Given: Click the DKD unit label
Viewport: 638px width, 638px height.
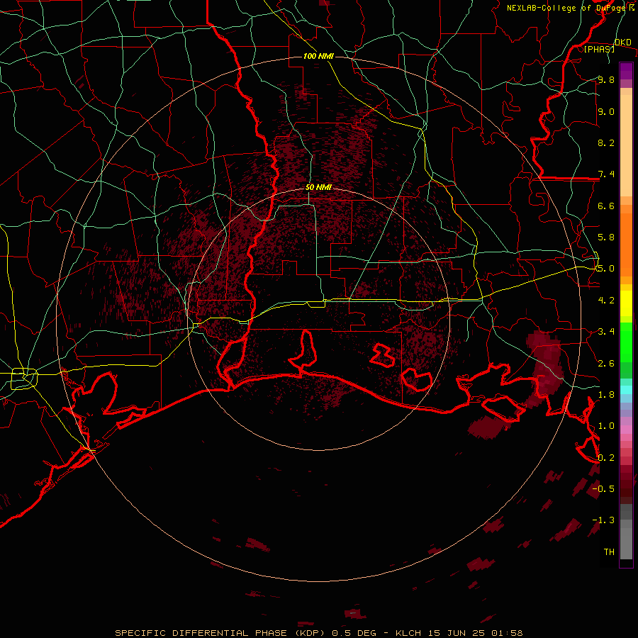Looking at the screenshot, I should coord(622,43).
